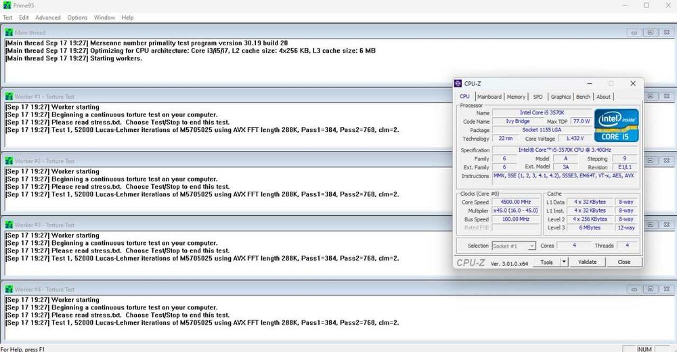Click the Worker #2 Torture Test window icon
The image size is (677, 352).
[9, 160]
